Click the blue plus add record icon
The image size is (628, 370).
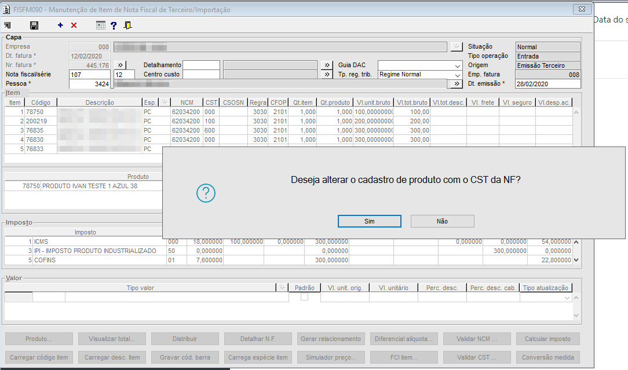60,25
